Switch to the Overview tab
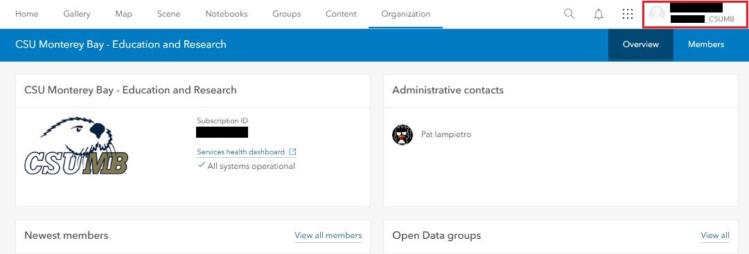 641,44
